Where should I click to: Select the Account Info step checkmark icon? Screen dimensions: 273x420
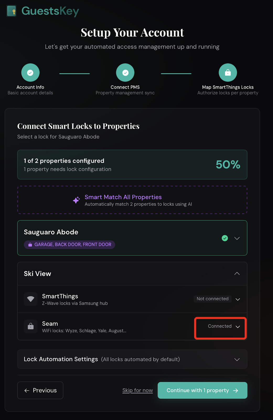coord(30,72)
